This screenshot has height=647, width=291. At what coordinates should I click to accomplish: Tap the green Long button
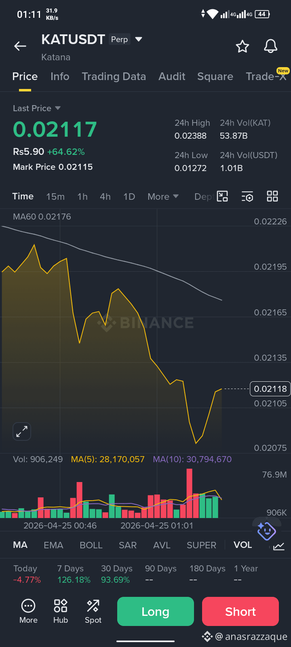click(x=156, y=611)
